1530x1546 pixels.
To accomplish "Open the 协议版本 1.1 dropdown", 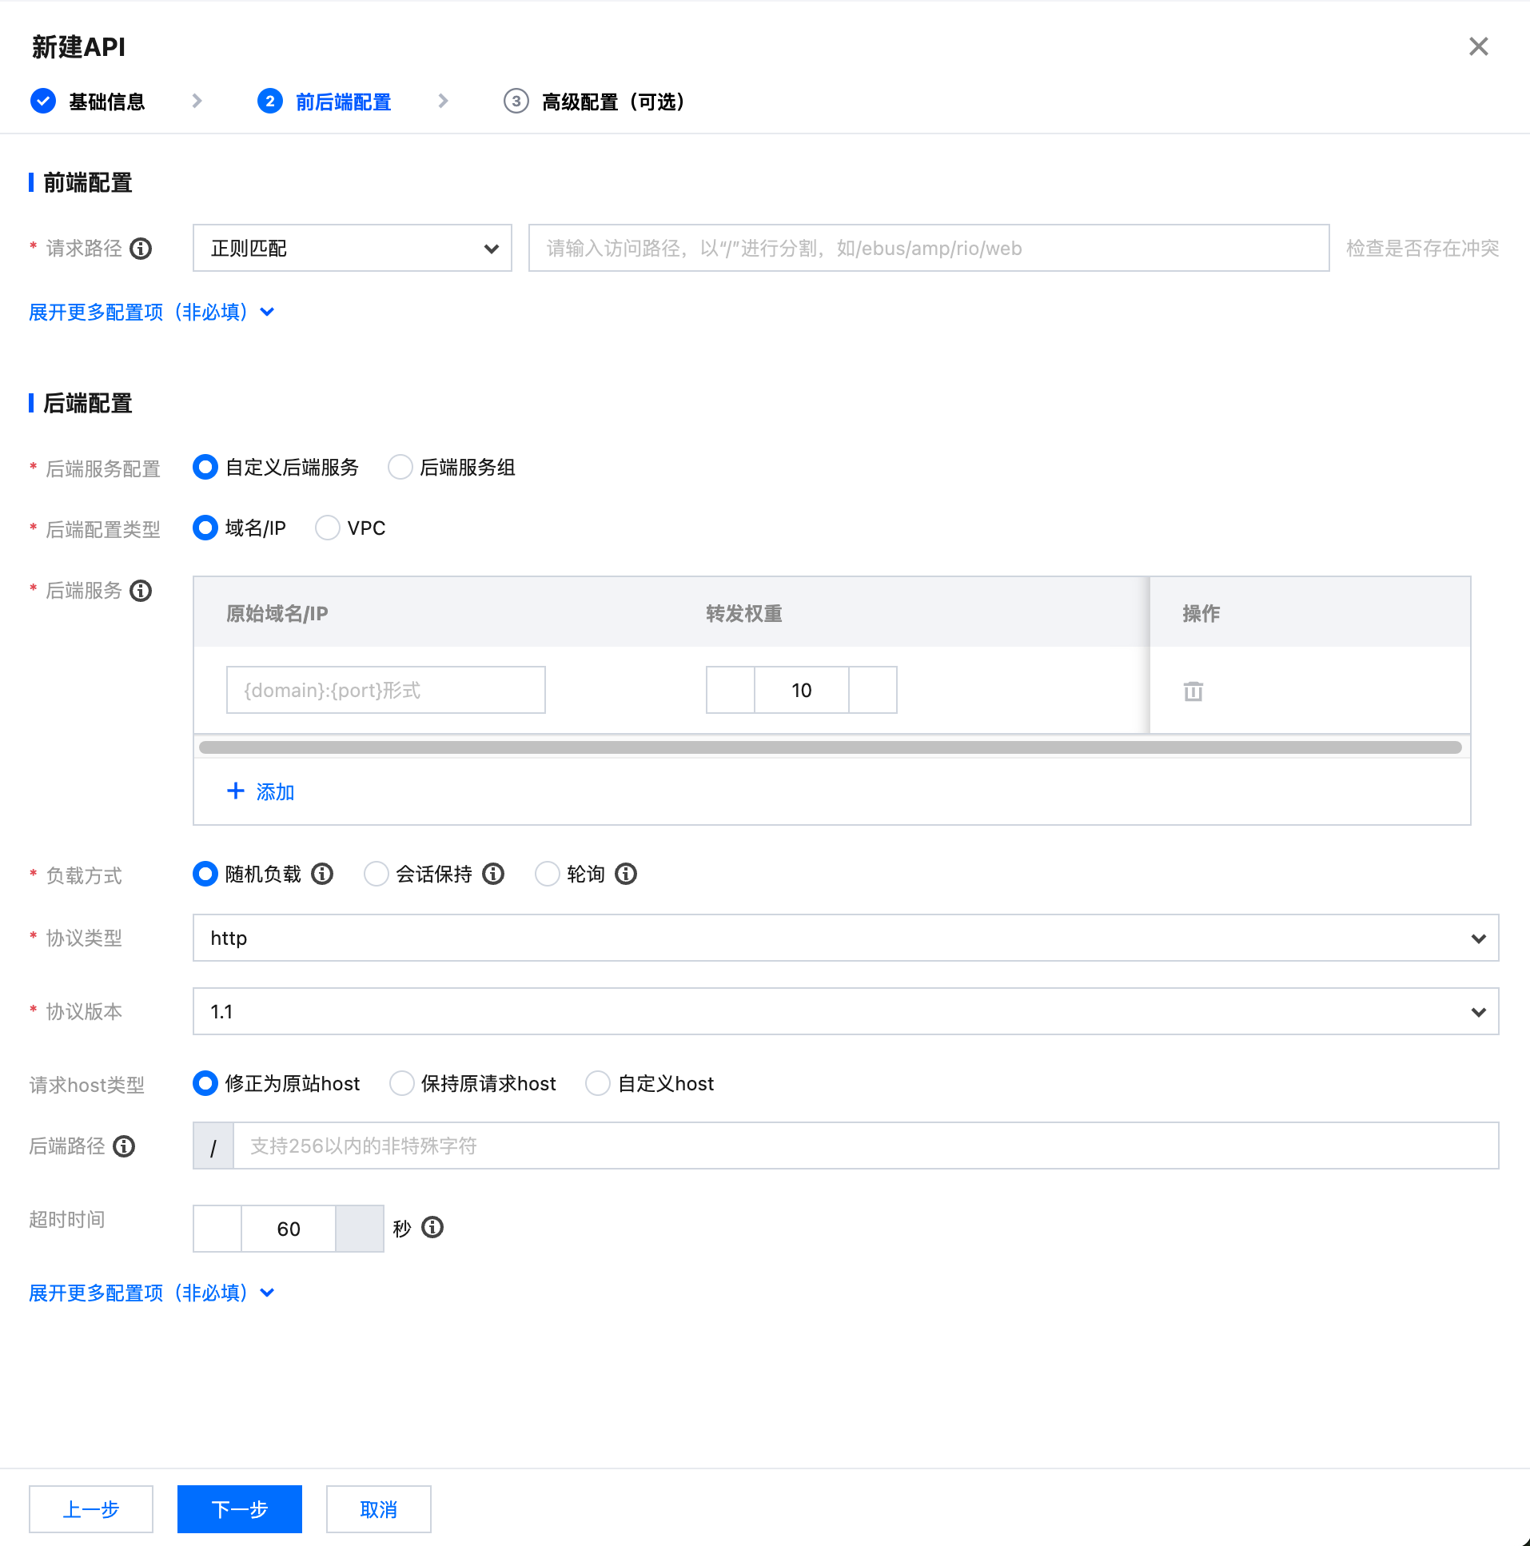I will pos(846,1011).
